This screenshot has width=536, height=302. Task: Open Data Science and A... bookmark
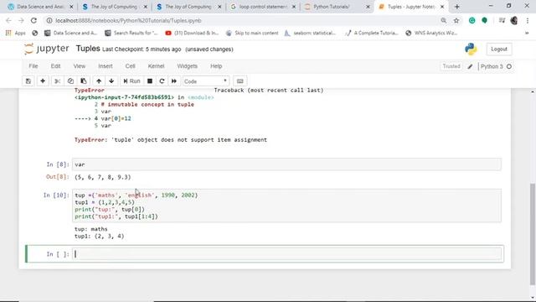[x=71, y=33]
